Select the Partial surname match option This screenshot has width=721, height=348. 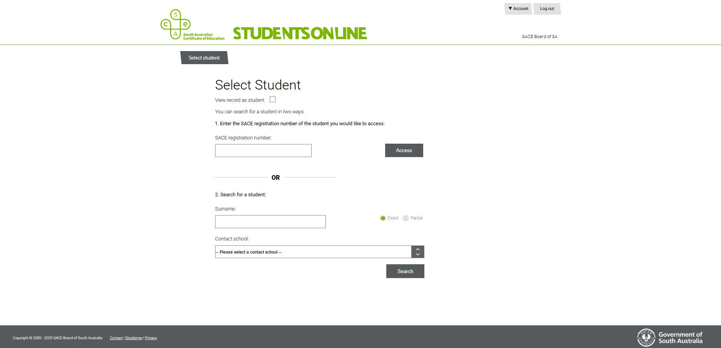tap(406, 218)
